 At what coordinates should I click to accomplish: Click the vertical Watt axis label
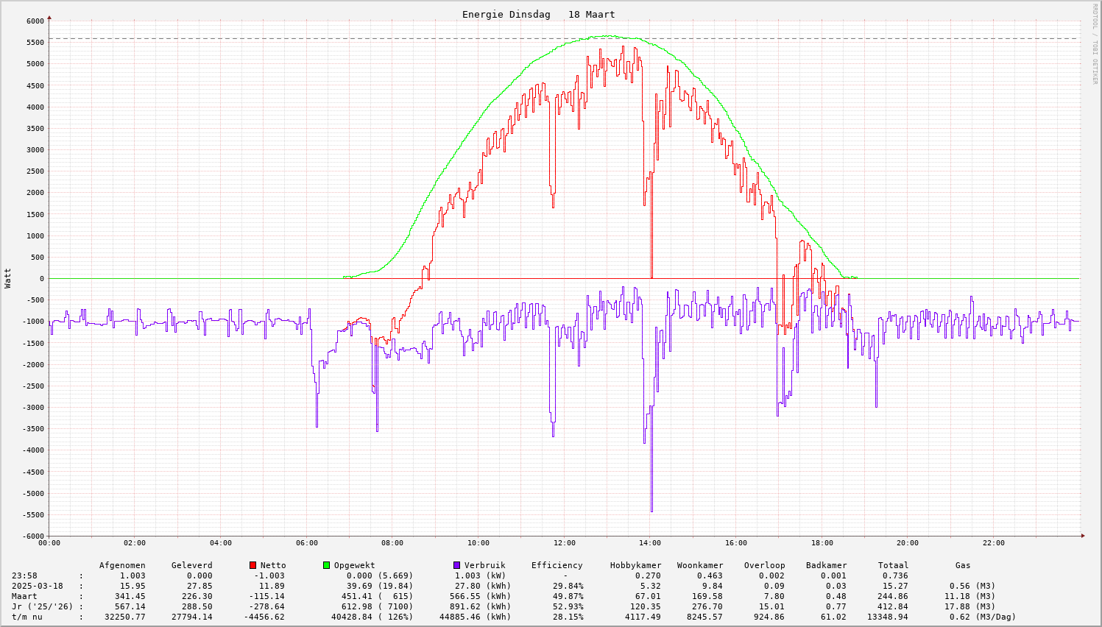pyautogui.click(x=8, y=278)
